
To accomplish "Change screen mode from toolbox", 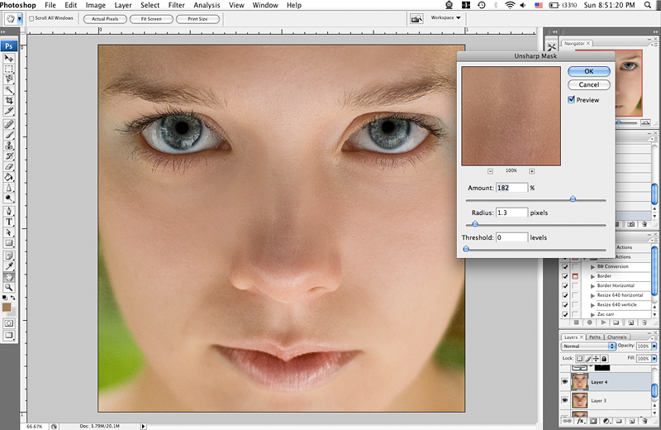I will pos(9,336).
